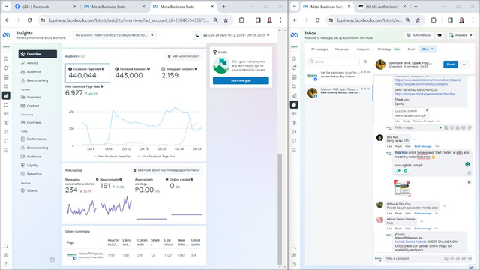Click Send message under Arthur A. Dela Cruz comment
Viewport: 480px width, 270px height.
coord(423,213)
